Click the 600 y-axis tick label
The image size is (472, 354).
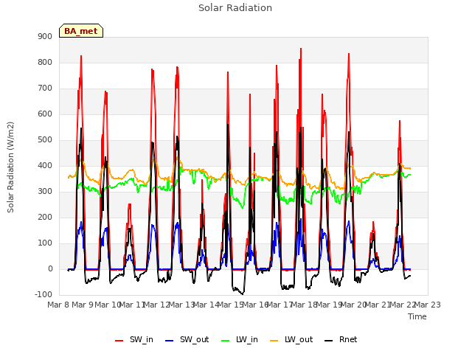[x=45, y=114]
